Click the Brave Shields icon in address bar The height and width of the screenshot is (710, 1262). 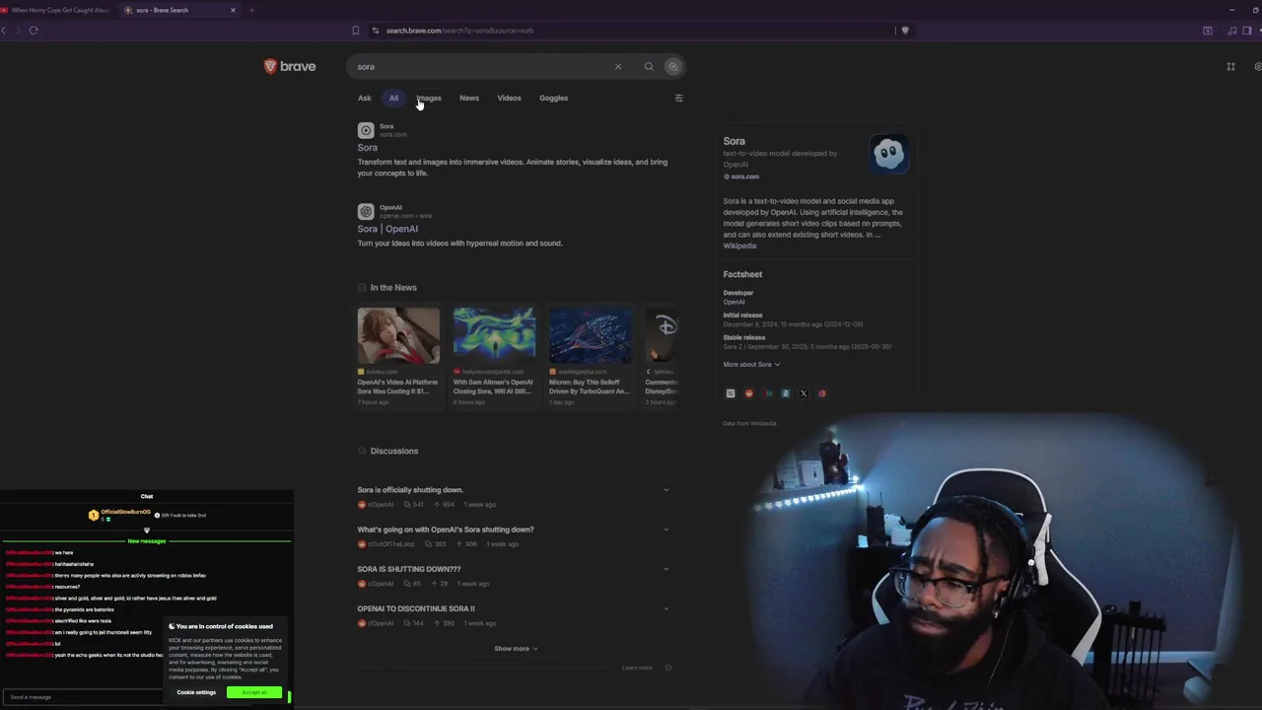905,31
